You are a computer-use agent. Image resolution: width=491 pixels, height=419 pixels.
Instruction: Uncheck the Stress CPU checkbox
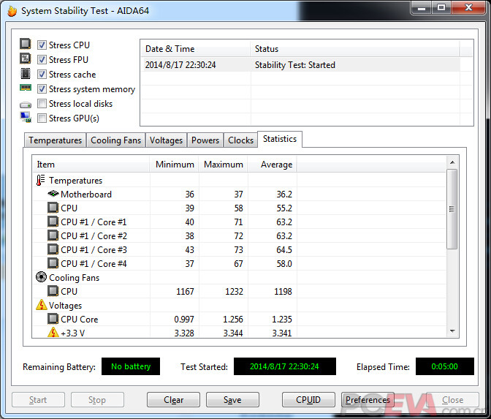[42, 45]
